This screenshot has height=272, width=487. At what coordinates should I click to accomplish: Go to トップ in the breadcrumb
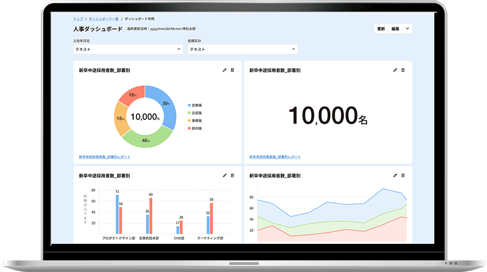78,18
